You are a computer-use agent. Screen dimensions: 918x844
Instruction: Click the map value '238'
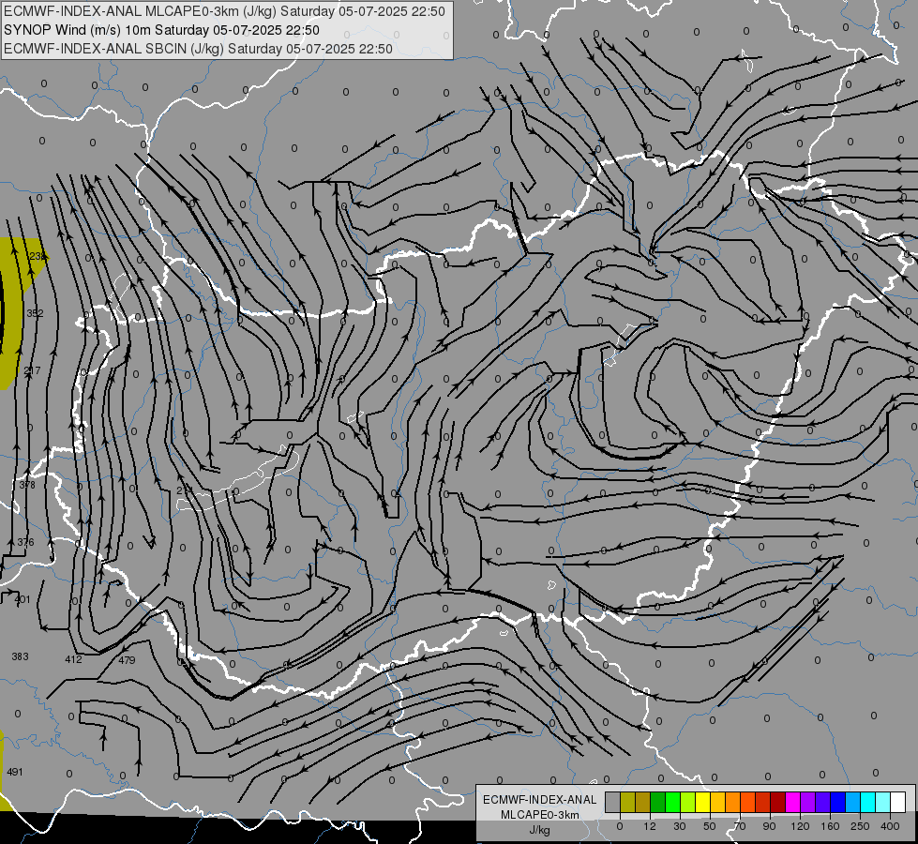[x=37, y=256]
